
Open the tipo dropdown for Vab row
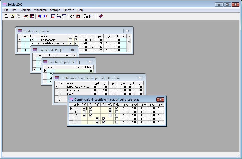tap(38, 44)
